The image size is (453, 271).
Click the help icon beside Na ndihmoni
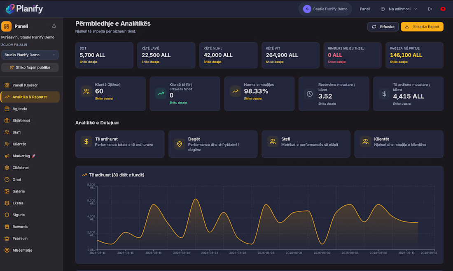tap(383, 9)
